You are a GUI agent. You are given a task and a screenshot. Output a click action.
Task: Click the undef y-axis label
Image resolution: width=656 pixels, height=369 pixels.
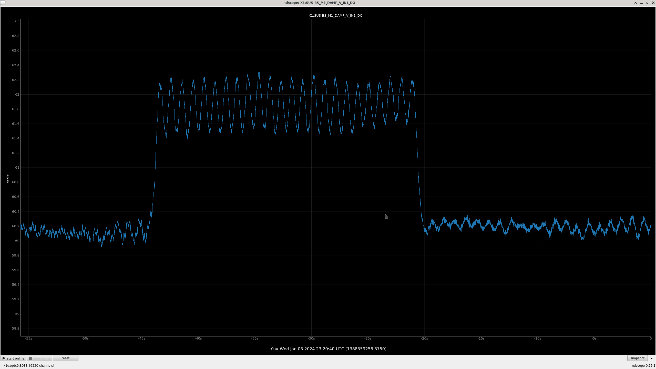tap(7, 178)
